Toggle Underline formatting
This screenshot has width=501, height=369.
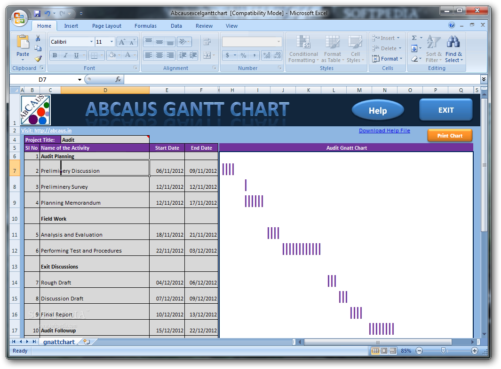pos(76,55)
